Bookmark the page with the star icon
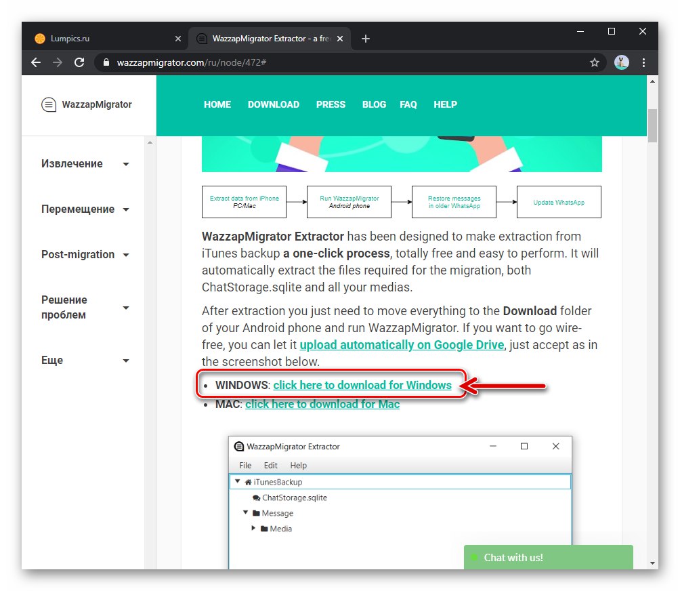 point(595,62)
